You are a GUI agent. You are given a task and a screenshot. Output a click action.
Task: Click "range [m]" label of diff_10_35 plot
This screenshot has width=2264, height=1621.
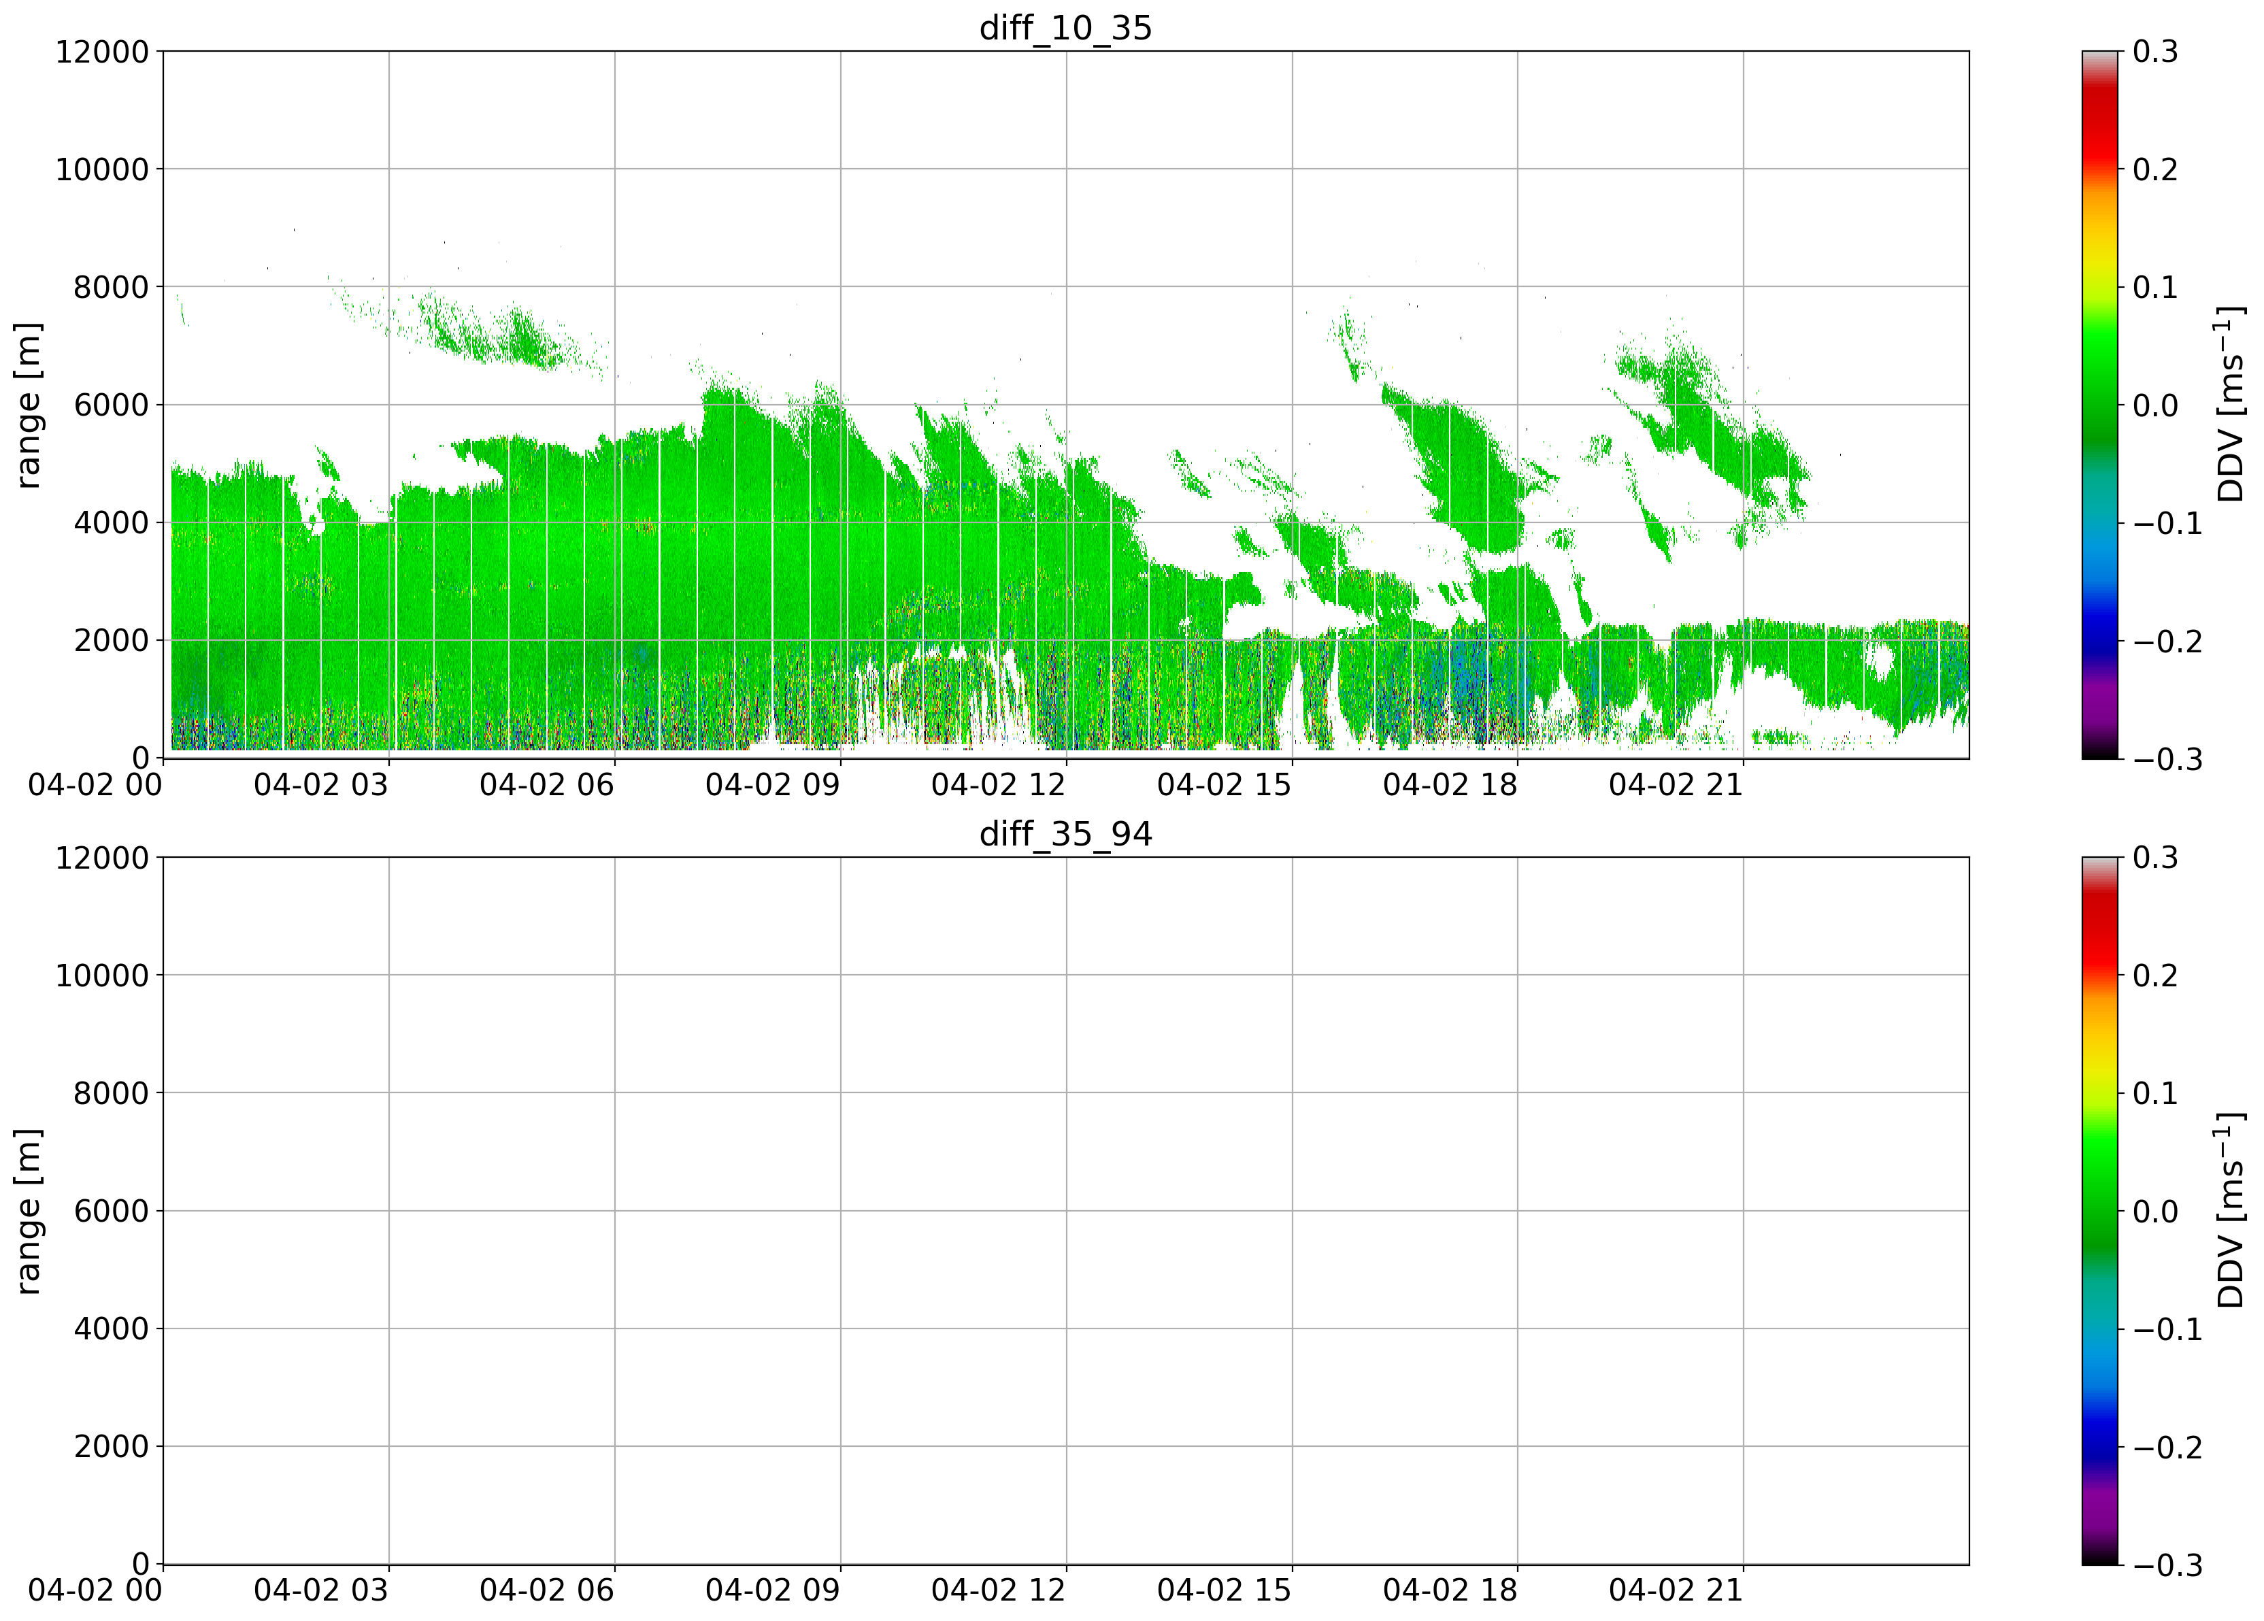[28, 404]
